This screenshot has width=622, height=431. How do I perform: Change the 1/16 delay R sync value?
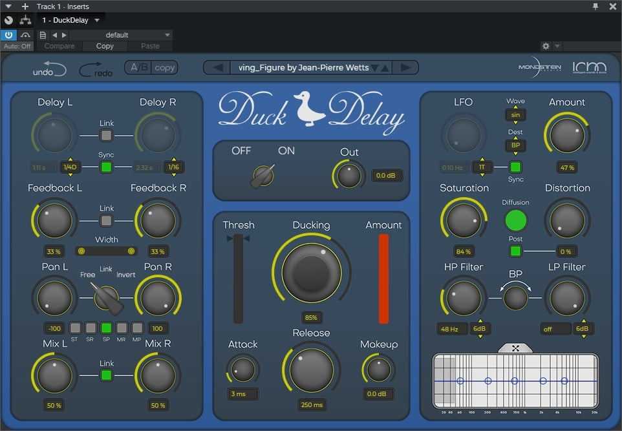pos(174,167)
